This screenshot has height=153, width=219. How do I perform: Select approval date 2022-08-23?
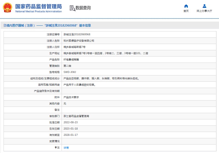[71, 122]
